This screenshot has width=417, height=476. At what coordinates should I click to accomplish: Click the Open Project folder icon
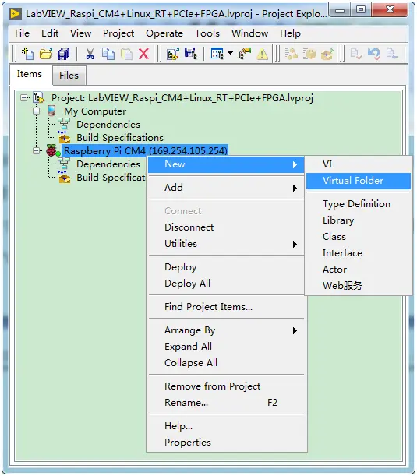[x=46, y=54]
